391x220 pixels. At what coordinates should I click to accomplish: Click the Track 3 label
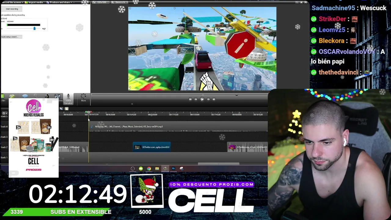pyautogui.click(x=4, y=137)
